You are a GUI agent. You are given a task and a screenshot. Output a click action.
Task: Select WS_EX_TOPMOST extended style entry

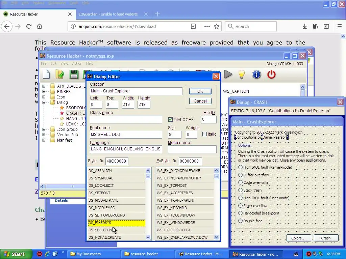(185, 185)
